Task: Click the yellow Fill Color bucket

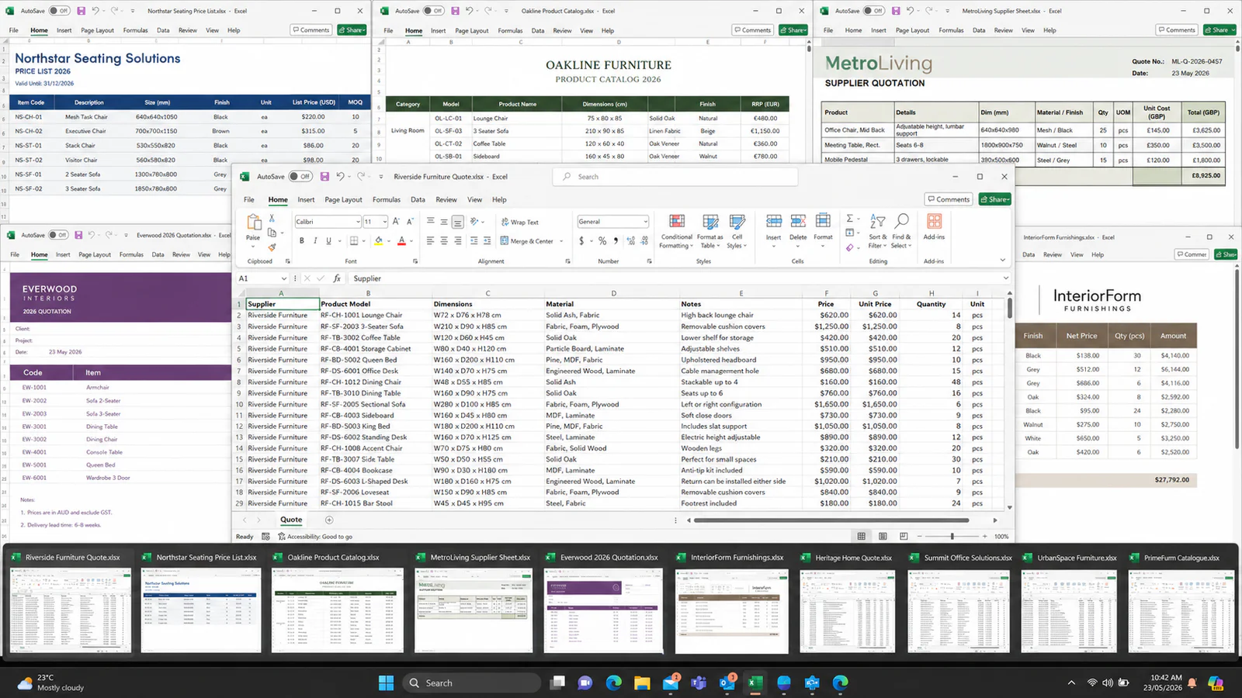Action: [378, 241]
